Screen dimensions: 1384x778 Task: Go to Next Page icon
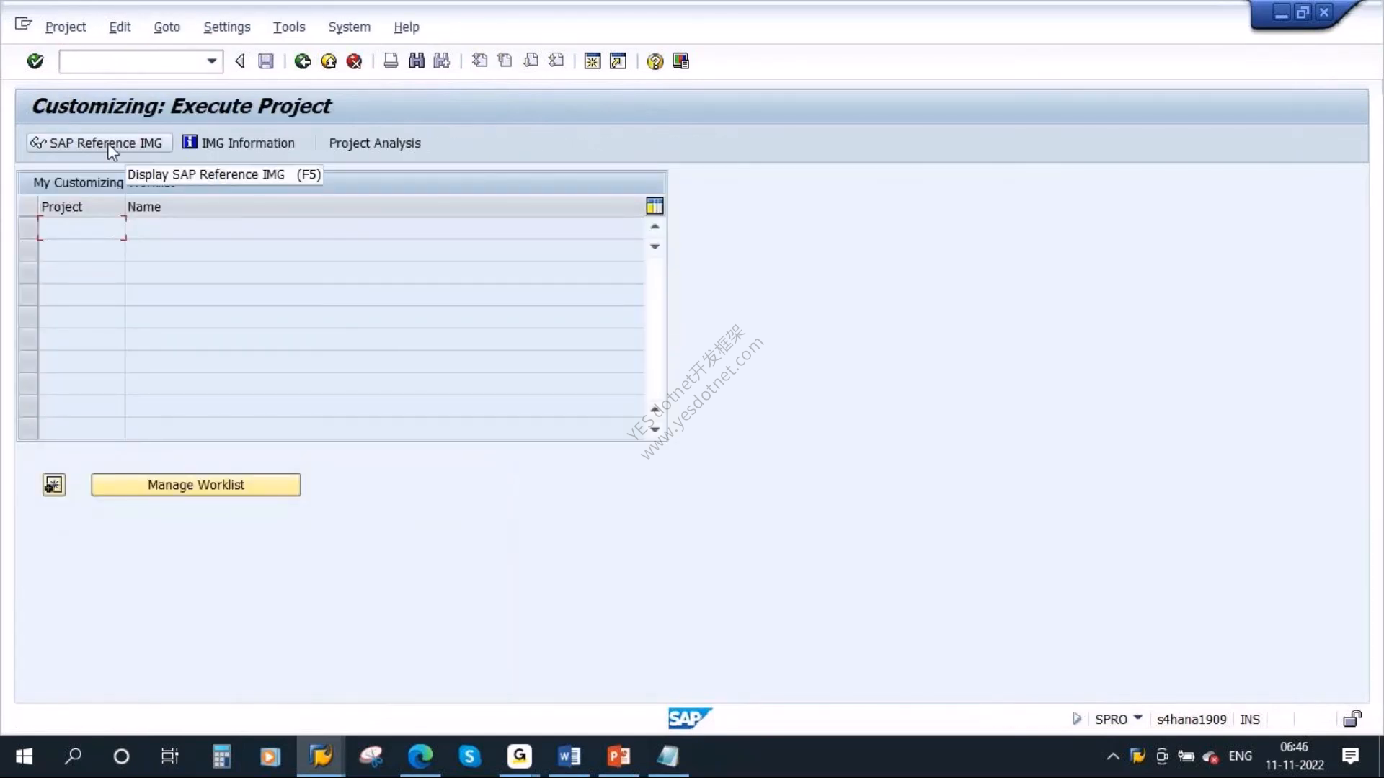coord(531,61)
